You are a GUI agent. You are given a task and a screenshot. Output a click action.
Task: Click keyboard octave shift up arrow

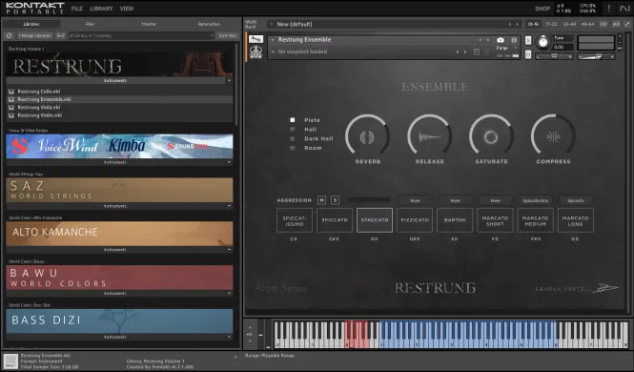(250, 327)
